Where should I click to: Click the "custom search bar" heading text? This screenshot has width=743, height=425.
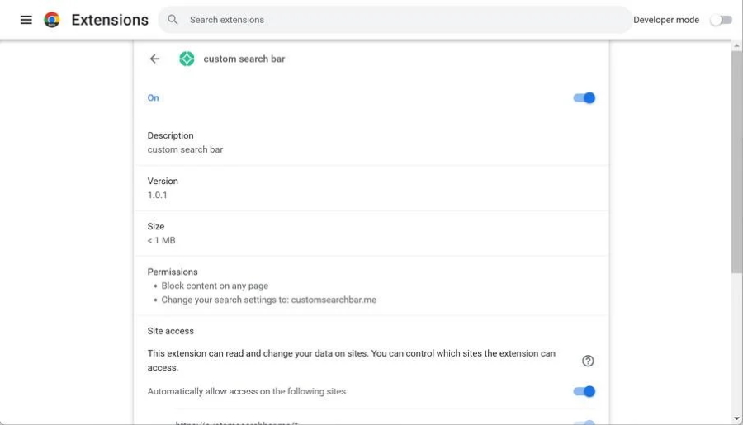coord(244,59)
